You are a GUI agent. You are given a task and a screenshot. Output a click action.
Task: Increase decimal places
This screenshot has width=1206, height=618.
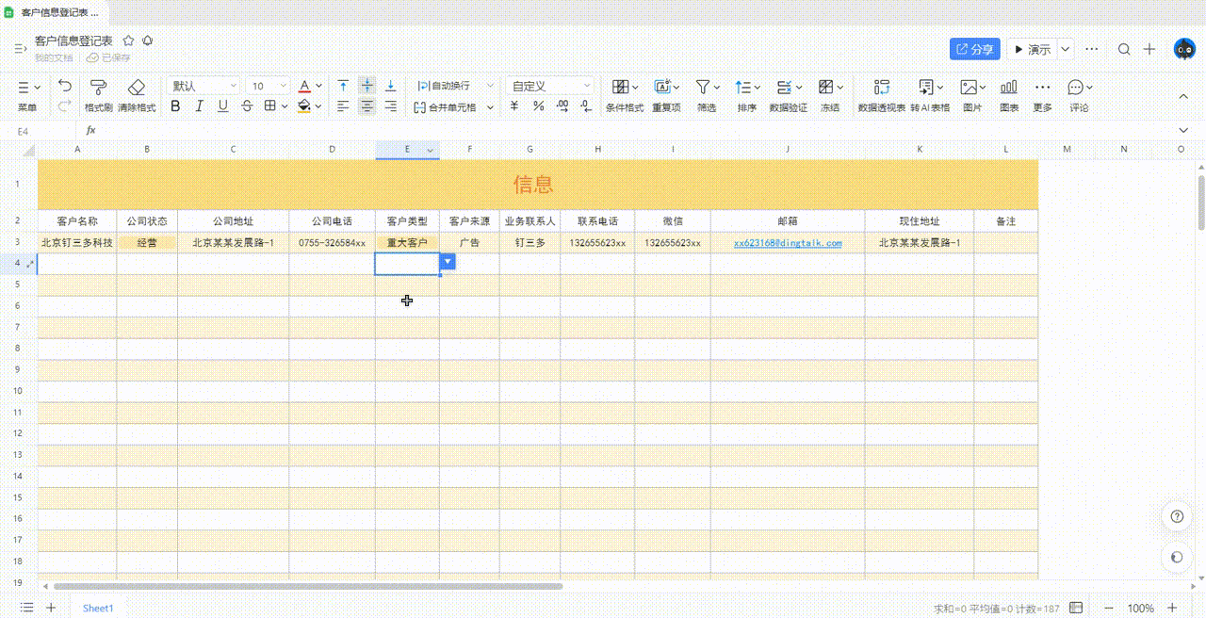tap(562, 106)
